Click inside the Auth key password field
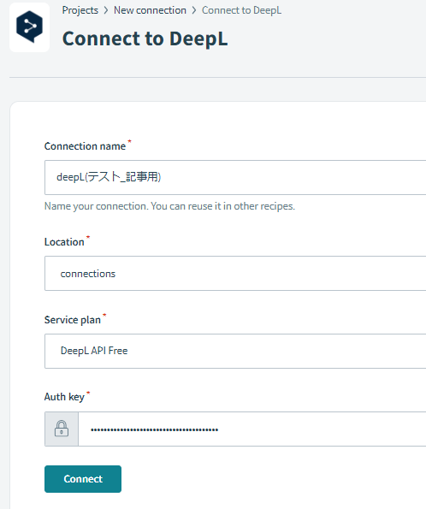Image resolution: width=426 pixels, height=509 pixels. pyautogui.click(x=252, y=429)
